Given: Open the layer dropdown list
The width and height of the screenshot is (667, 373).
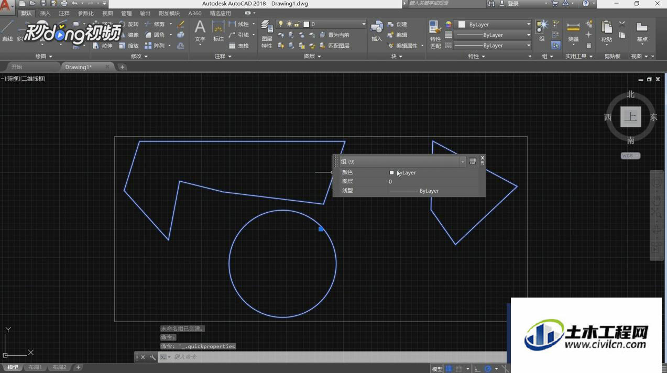Looking at the screenshot, I should 364,24.
